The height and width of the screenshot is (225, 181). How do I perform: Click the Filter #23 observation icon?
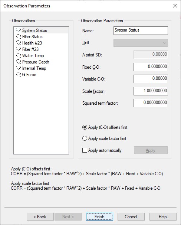(18, 49)
